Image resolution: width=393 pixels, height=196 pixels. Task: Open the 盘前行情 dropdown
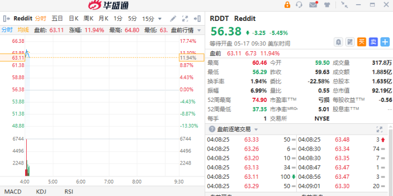pos(186,30)
